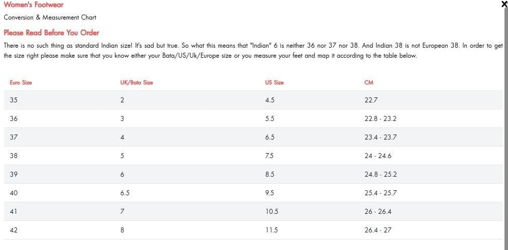The height and width of the screenshot is (250, 508).
Task: Select the Euro size 36 cell
Action: coord(14,119)
